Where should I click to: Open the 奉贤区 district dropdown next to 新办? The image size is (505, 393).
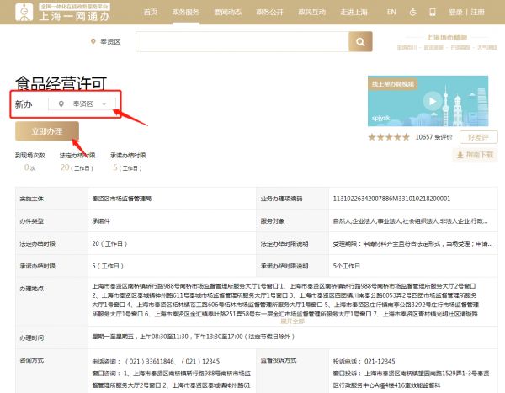click(x=82, y=104)
